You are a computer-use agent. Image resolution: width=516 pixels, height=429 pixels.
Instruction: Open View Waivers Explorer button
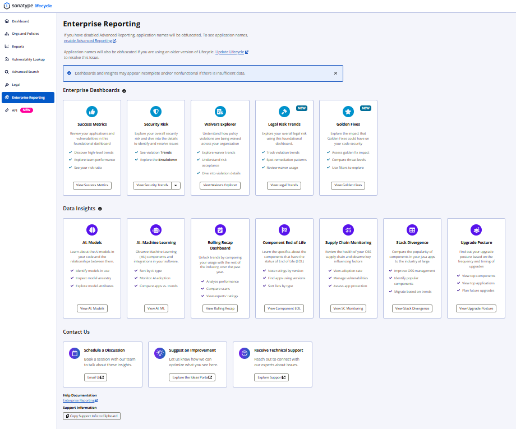[x=220, y=186]
